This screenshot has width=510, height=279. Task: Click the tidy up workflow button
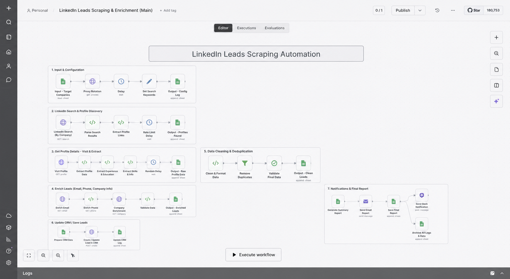[x=73, y=256]
